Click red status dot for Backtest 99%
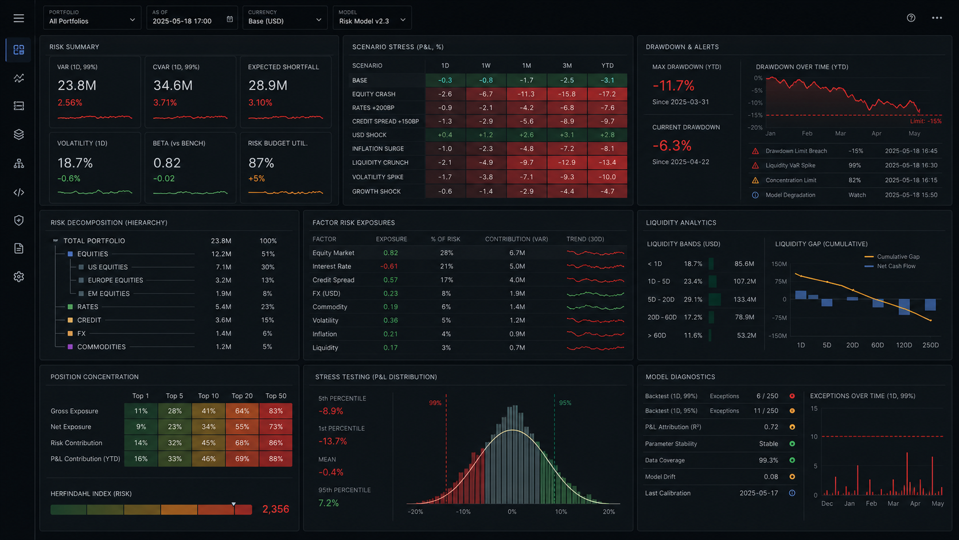Image resolution: width=959 pixels, height=540 pixels. point(792,396)
